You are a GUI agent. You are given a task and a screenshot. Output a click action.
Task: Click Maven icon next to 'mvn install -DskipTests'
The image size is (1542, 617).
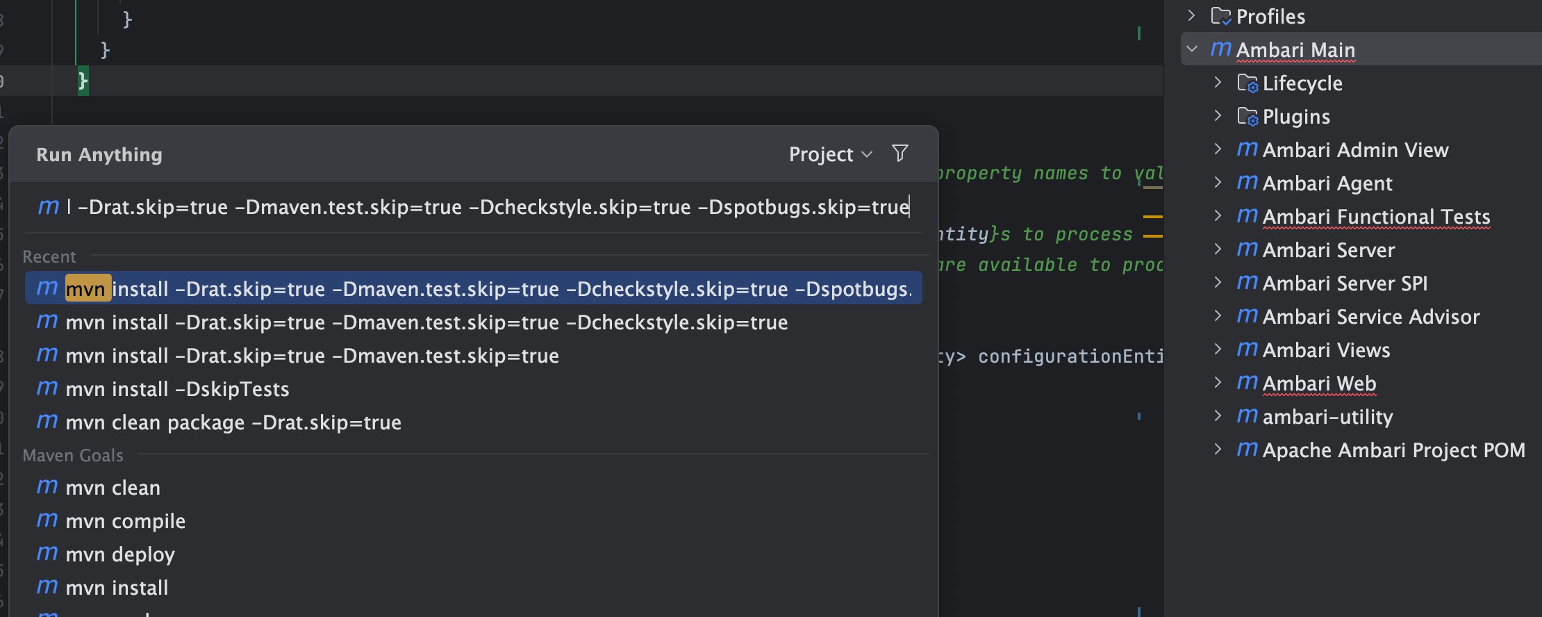point(47,388)
